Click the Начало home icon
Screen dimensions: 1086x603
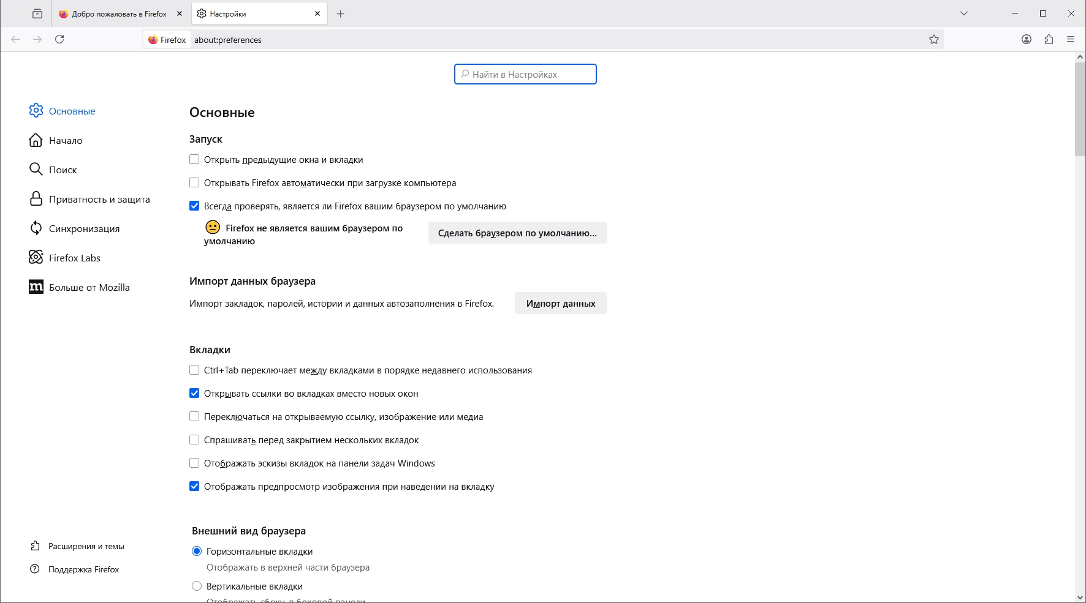tap(36, 140)
